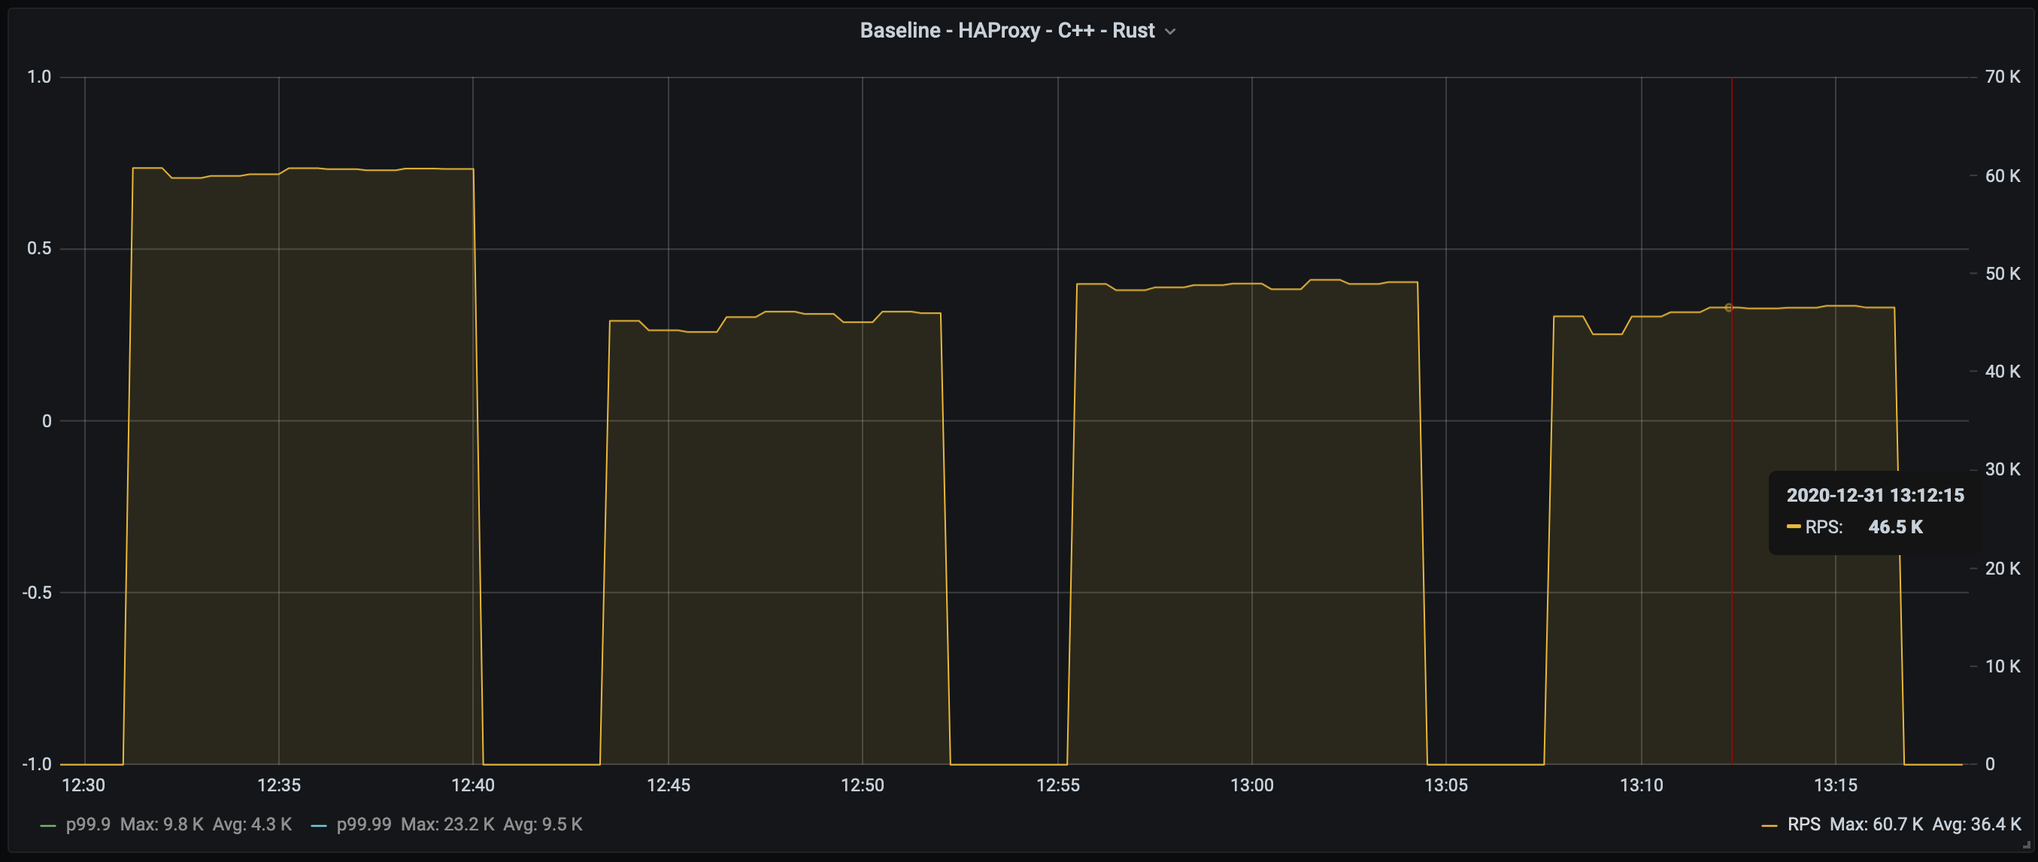
Task: Open the panel title dropdown chevron
Action: (1171, 32)
